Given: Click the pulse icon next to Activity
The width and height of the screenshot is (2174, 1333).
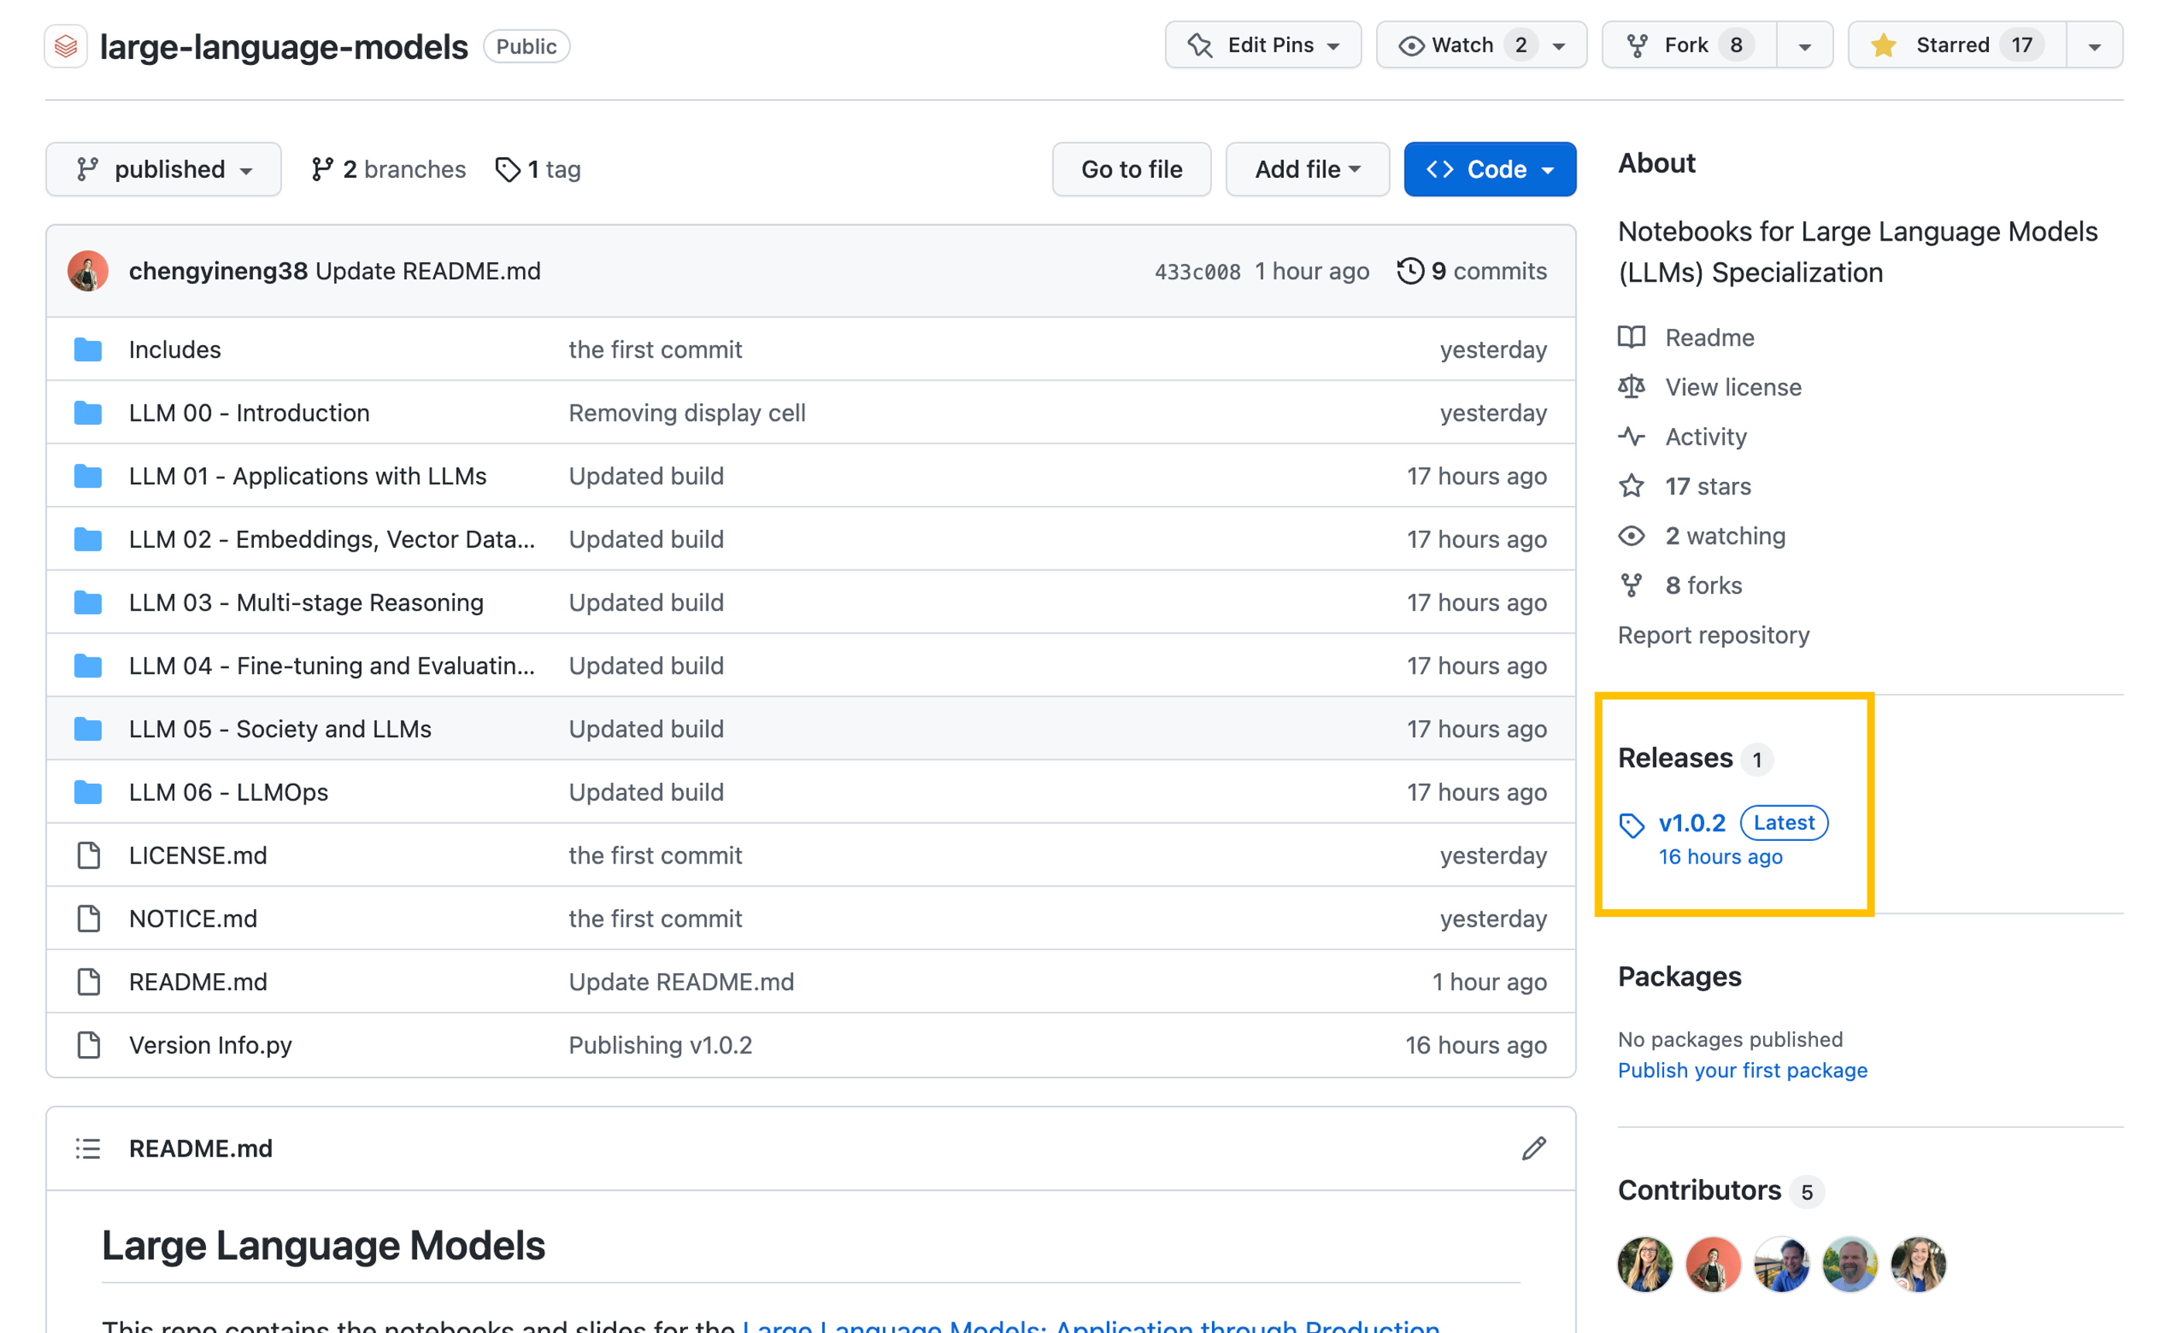Looking at the screenshot, I should pyautogui.click(x=1631, y=436).
